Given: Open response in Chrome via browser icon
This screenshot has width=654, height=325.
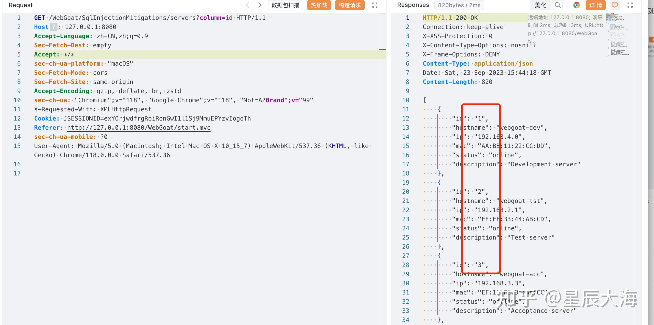Looking at the screenshot, I should pyautogui.click(x=576, y=5).
